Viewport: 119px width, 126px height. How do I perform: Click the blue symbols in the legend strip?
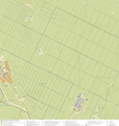pyautogui.click(x=25, y=125)
